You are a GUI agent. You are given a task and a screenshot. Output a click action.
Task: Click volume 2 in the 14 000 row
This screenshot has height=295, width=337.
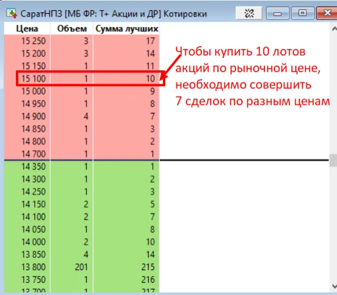[x=86, y=242]
